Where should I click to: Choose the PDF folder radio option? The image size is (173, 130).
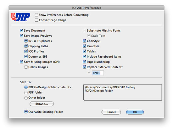point(26,92)
